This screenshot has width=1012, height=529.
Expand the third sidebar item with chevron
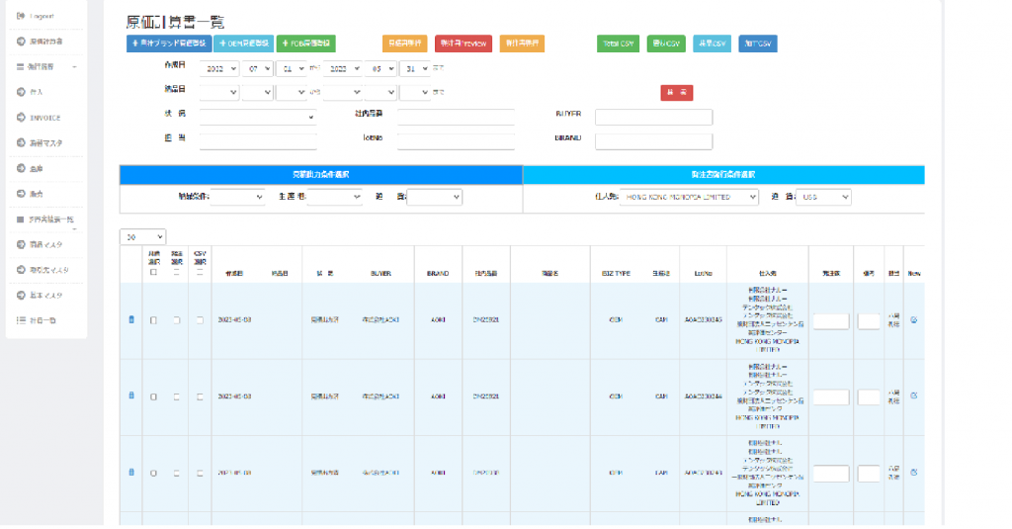click(44, 66)
